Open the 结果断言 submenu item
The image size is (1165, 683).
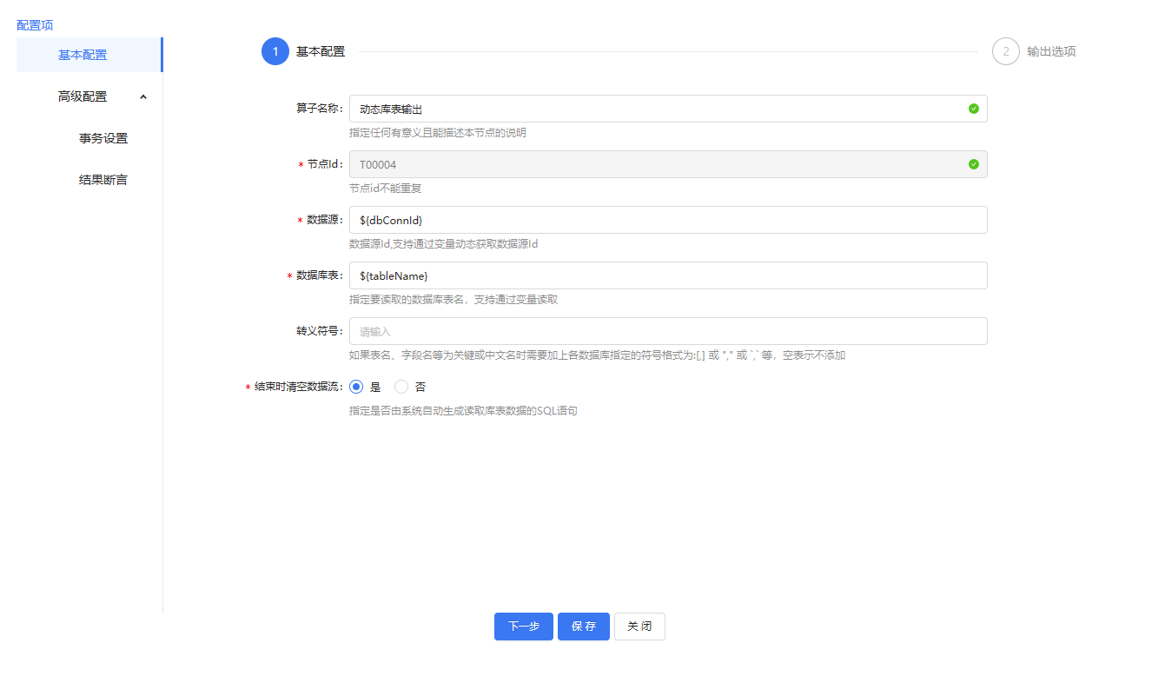click(103, 180)
